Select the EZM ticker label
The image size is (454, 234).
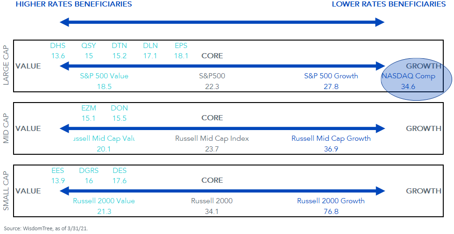tap(89, 108)
